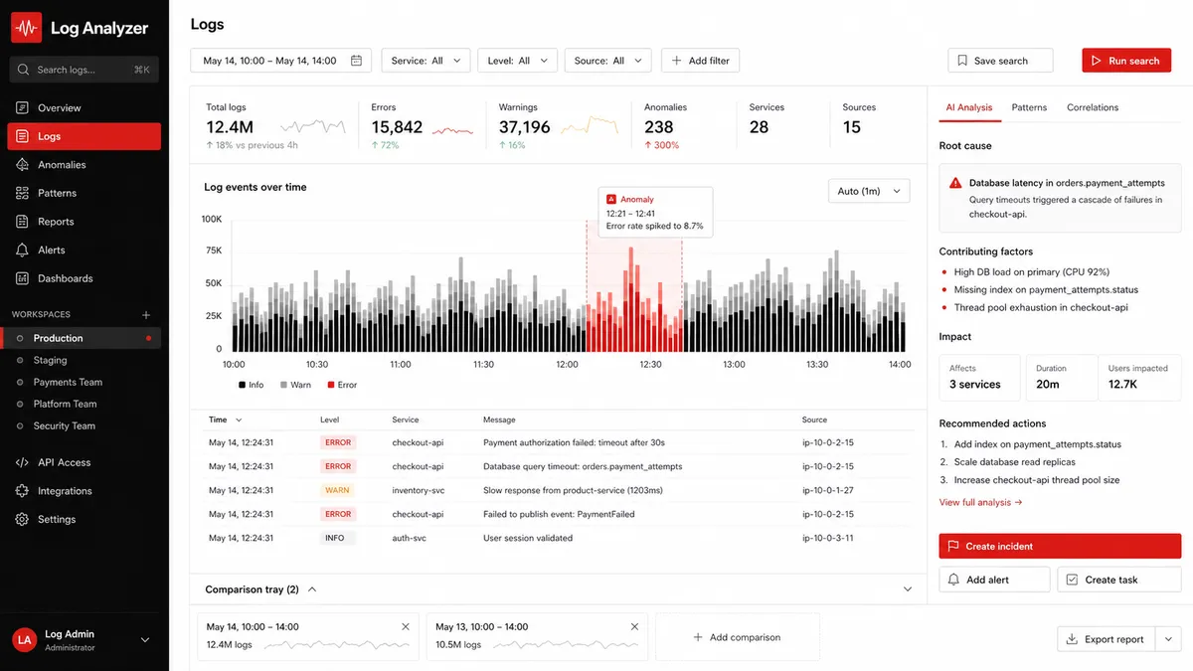Change the Auto (1m) interval dropdown
This screenshot has width=1193, height=671.
point(869,191)
